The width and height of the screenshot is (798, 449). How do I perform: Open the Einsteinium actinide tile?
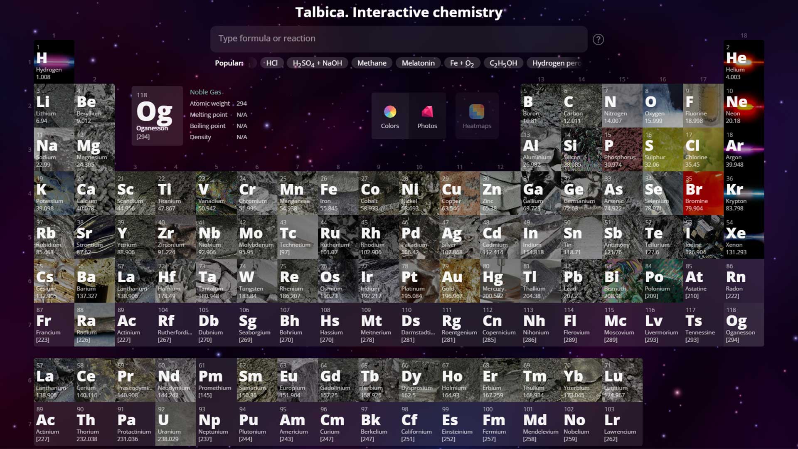(460, 424)
